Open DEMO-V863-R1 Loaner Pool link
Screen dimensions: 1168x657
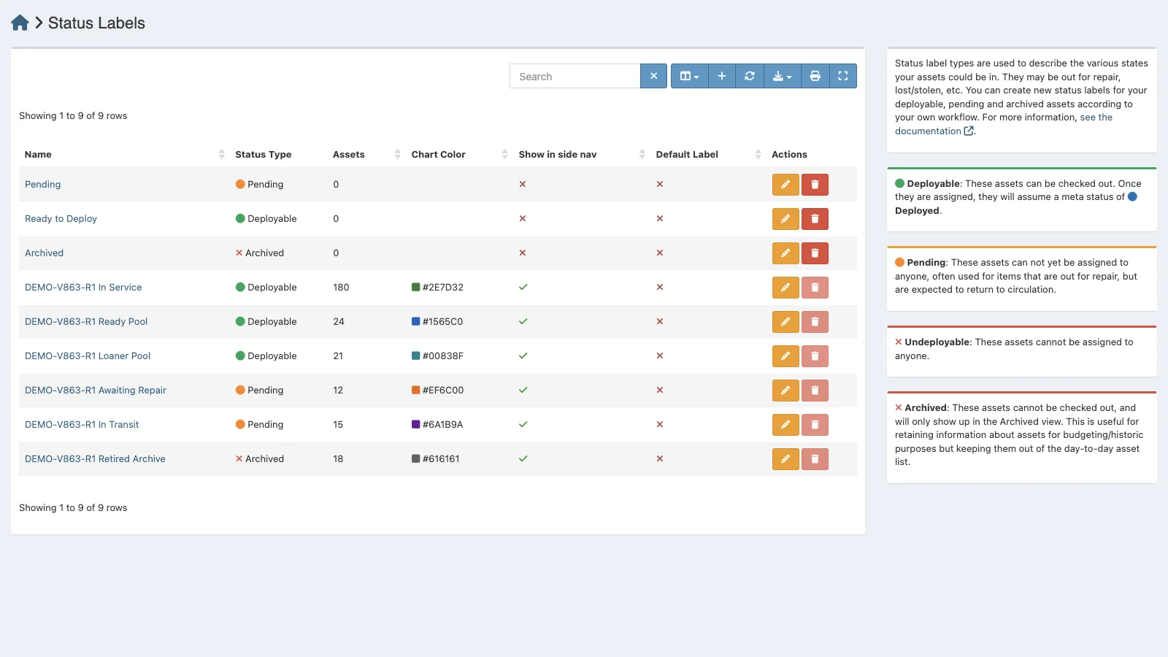[x=88, y=356]
